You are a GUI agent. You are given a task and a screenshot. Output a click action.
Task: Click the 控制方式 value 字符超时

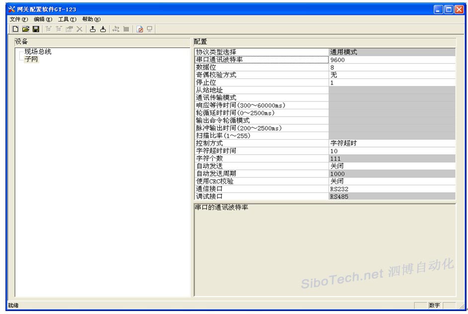391,143
